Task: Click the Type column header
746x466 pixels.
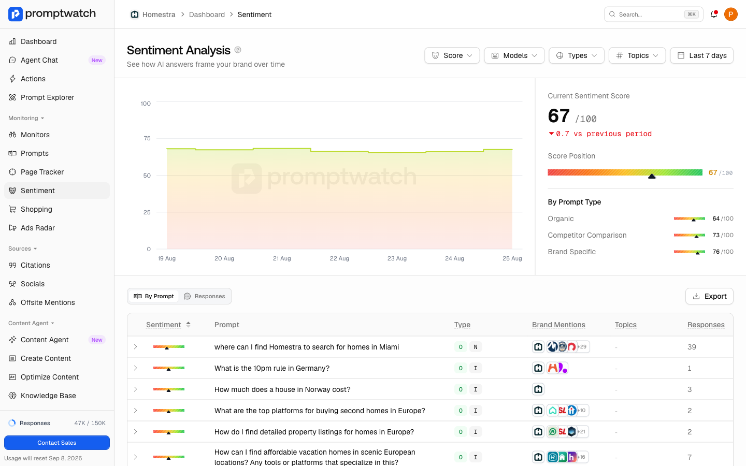Action: pyautogui.click(x=462, y=325)
